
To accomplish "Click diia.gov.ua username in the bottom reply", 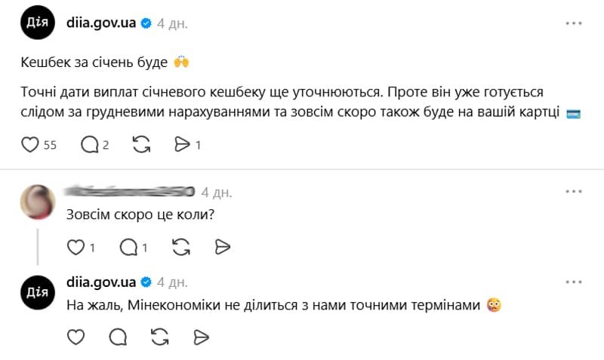I will pyautogui.click(x=101, y=282).
